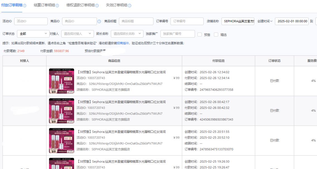Focus the 订单编号 input field
Viewport: 317px width, 169px height.
(x=187, y=21)
